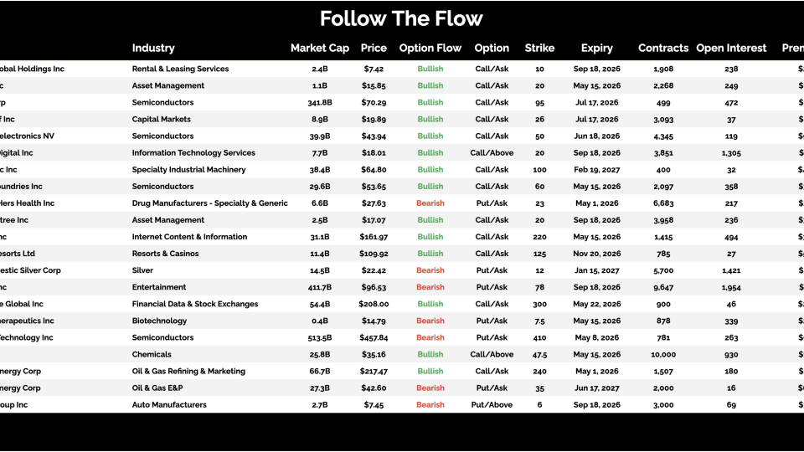The height and width of the screenshot is (452, 804).
Task: Click the Auto Manufacturers industry cell
Action: [x=169, y=405]
